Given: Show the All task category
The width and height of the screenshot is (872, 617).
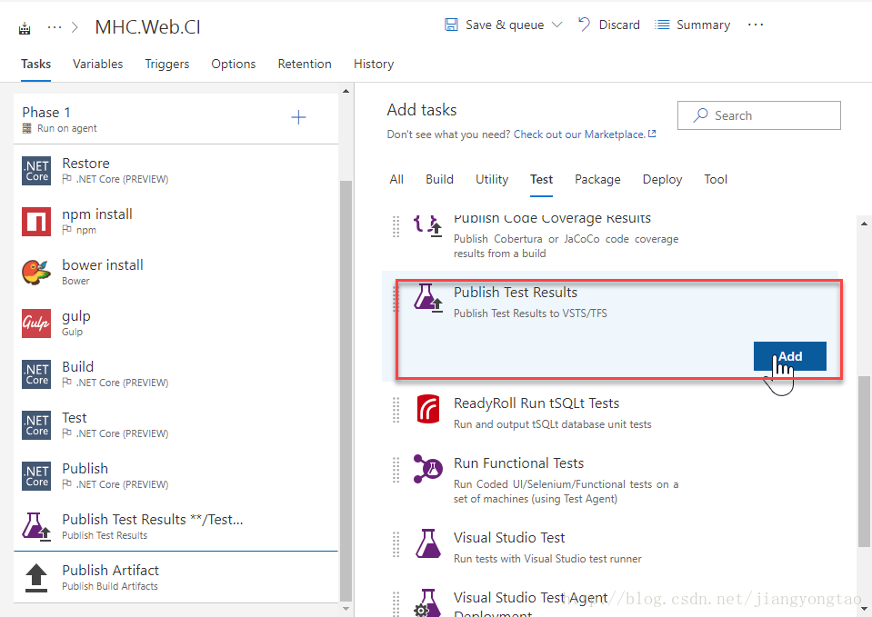Looking at the screenshot, I should [x=396, y=180].
